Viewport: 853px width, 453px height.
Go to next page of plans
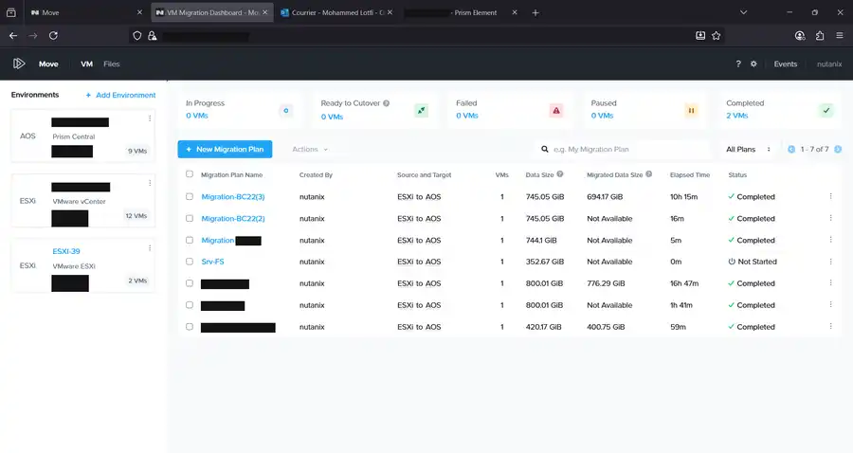click(838, 149)
